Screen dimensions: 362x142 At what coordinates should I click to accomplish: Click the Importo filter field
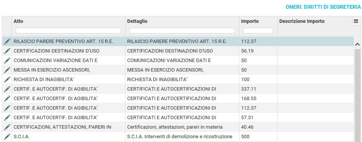[x=258, y=30]
